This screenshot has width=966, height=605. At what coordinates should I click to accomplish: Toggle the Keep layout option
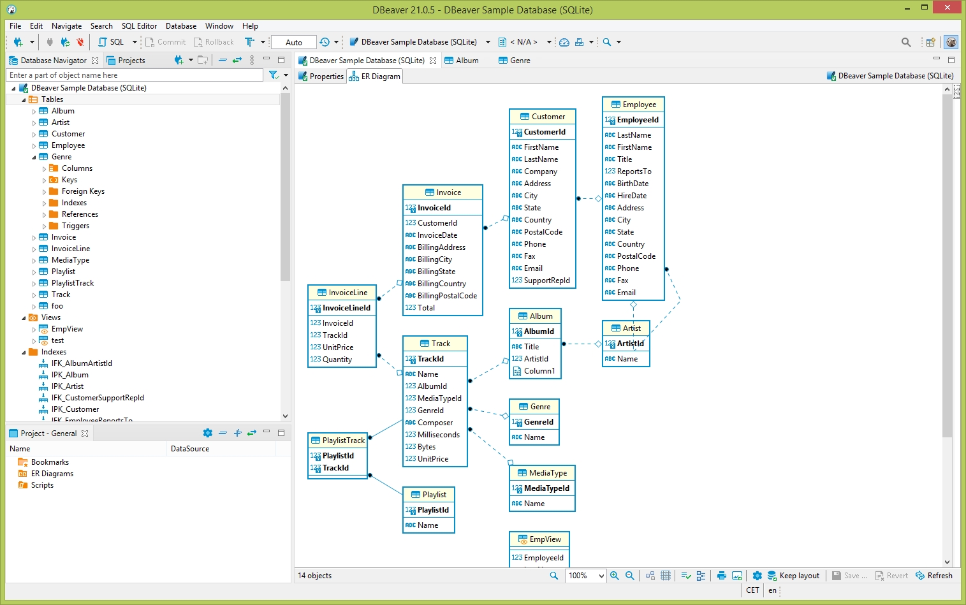coord(793,576)
